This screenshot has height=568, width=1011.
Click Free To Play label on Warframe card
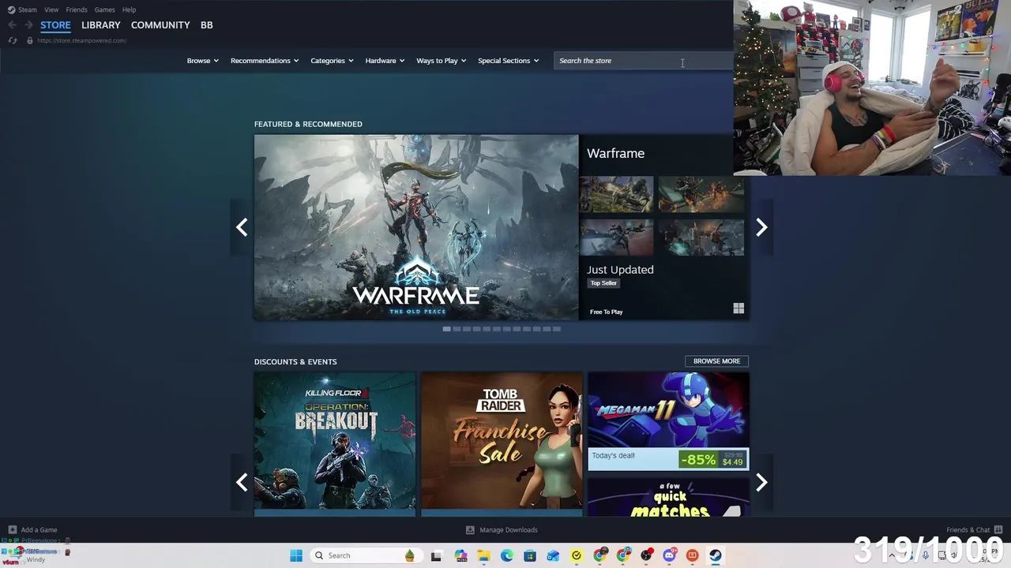click(x=607, y=312)
